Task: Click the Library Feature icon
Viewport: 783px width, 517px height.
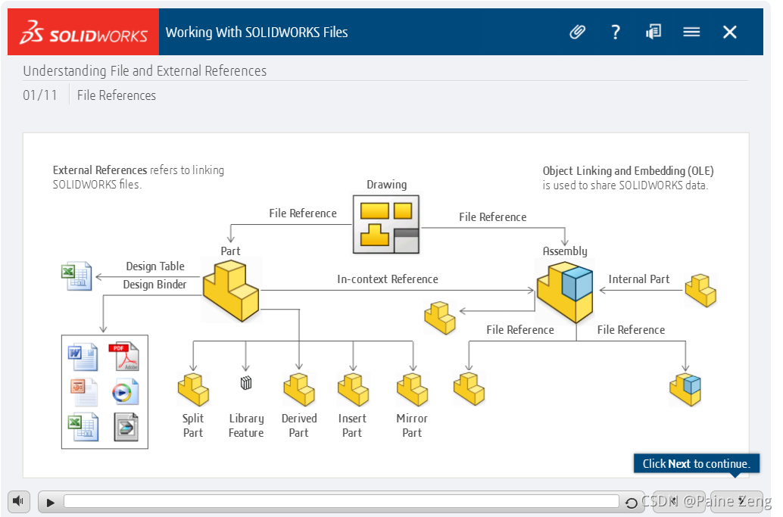Action: click(246, 383)
